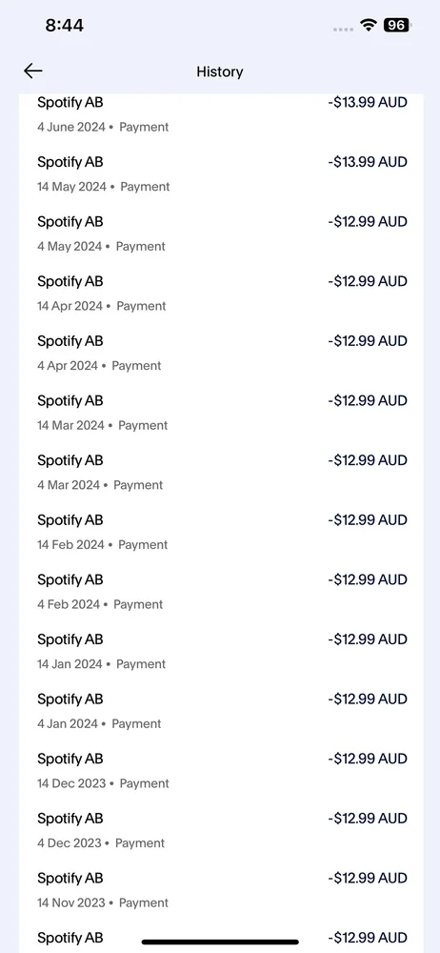This screenshot has height=953, width=440.
Task: Open the 14 Jan 2024 Spotify payment
Action: pos(221,650)
